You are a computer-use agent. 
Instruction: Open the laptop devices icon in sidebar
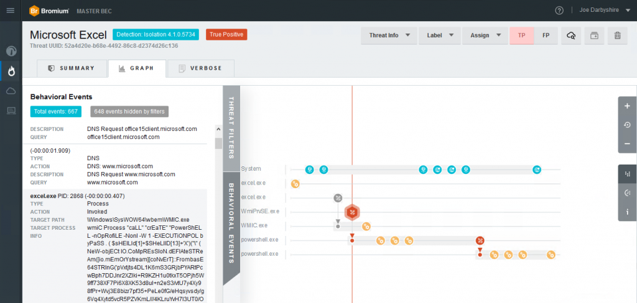click(x=11, y=111)
